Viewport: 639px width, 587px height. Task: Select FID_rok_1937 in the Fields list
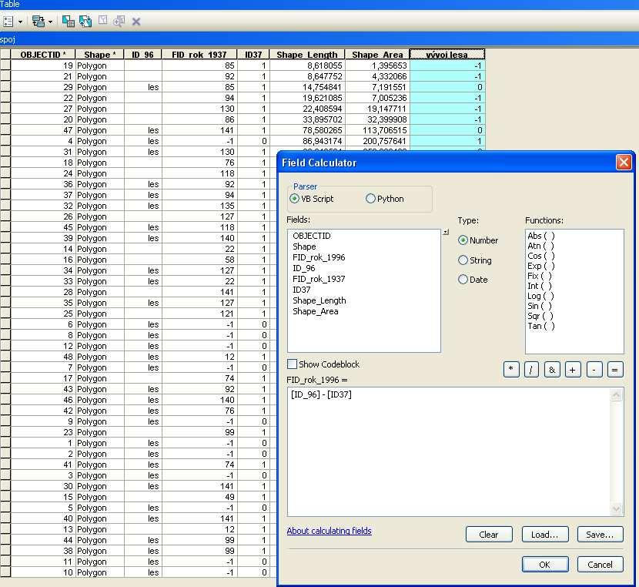[x=319, y=279]
